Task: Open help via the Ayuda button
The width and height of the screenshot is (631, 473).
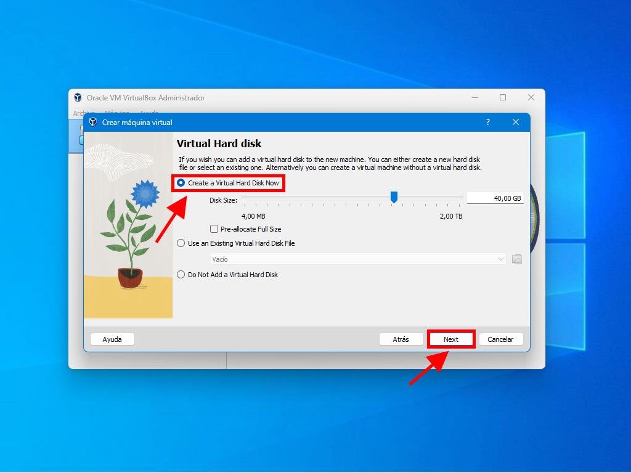Action: click(x=112, y=339)
